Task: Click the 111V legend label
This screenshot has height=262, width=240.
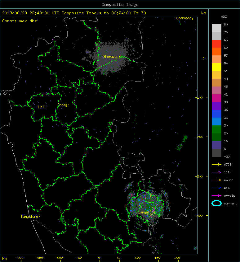Action: pos(228,172)
